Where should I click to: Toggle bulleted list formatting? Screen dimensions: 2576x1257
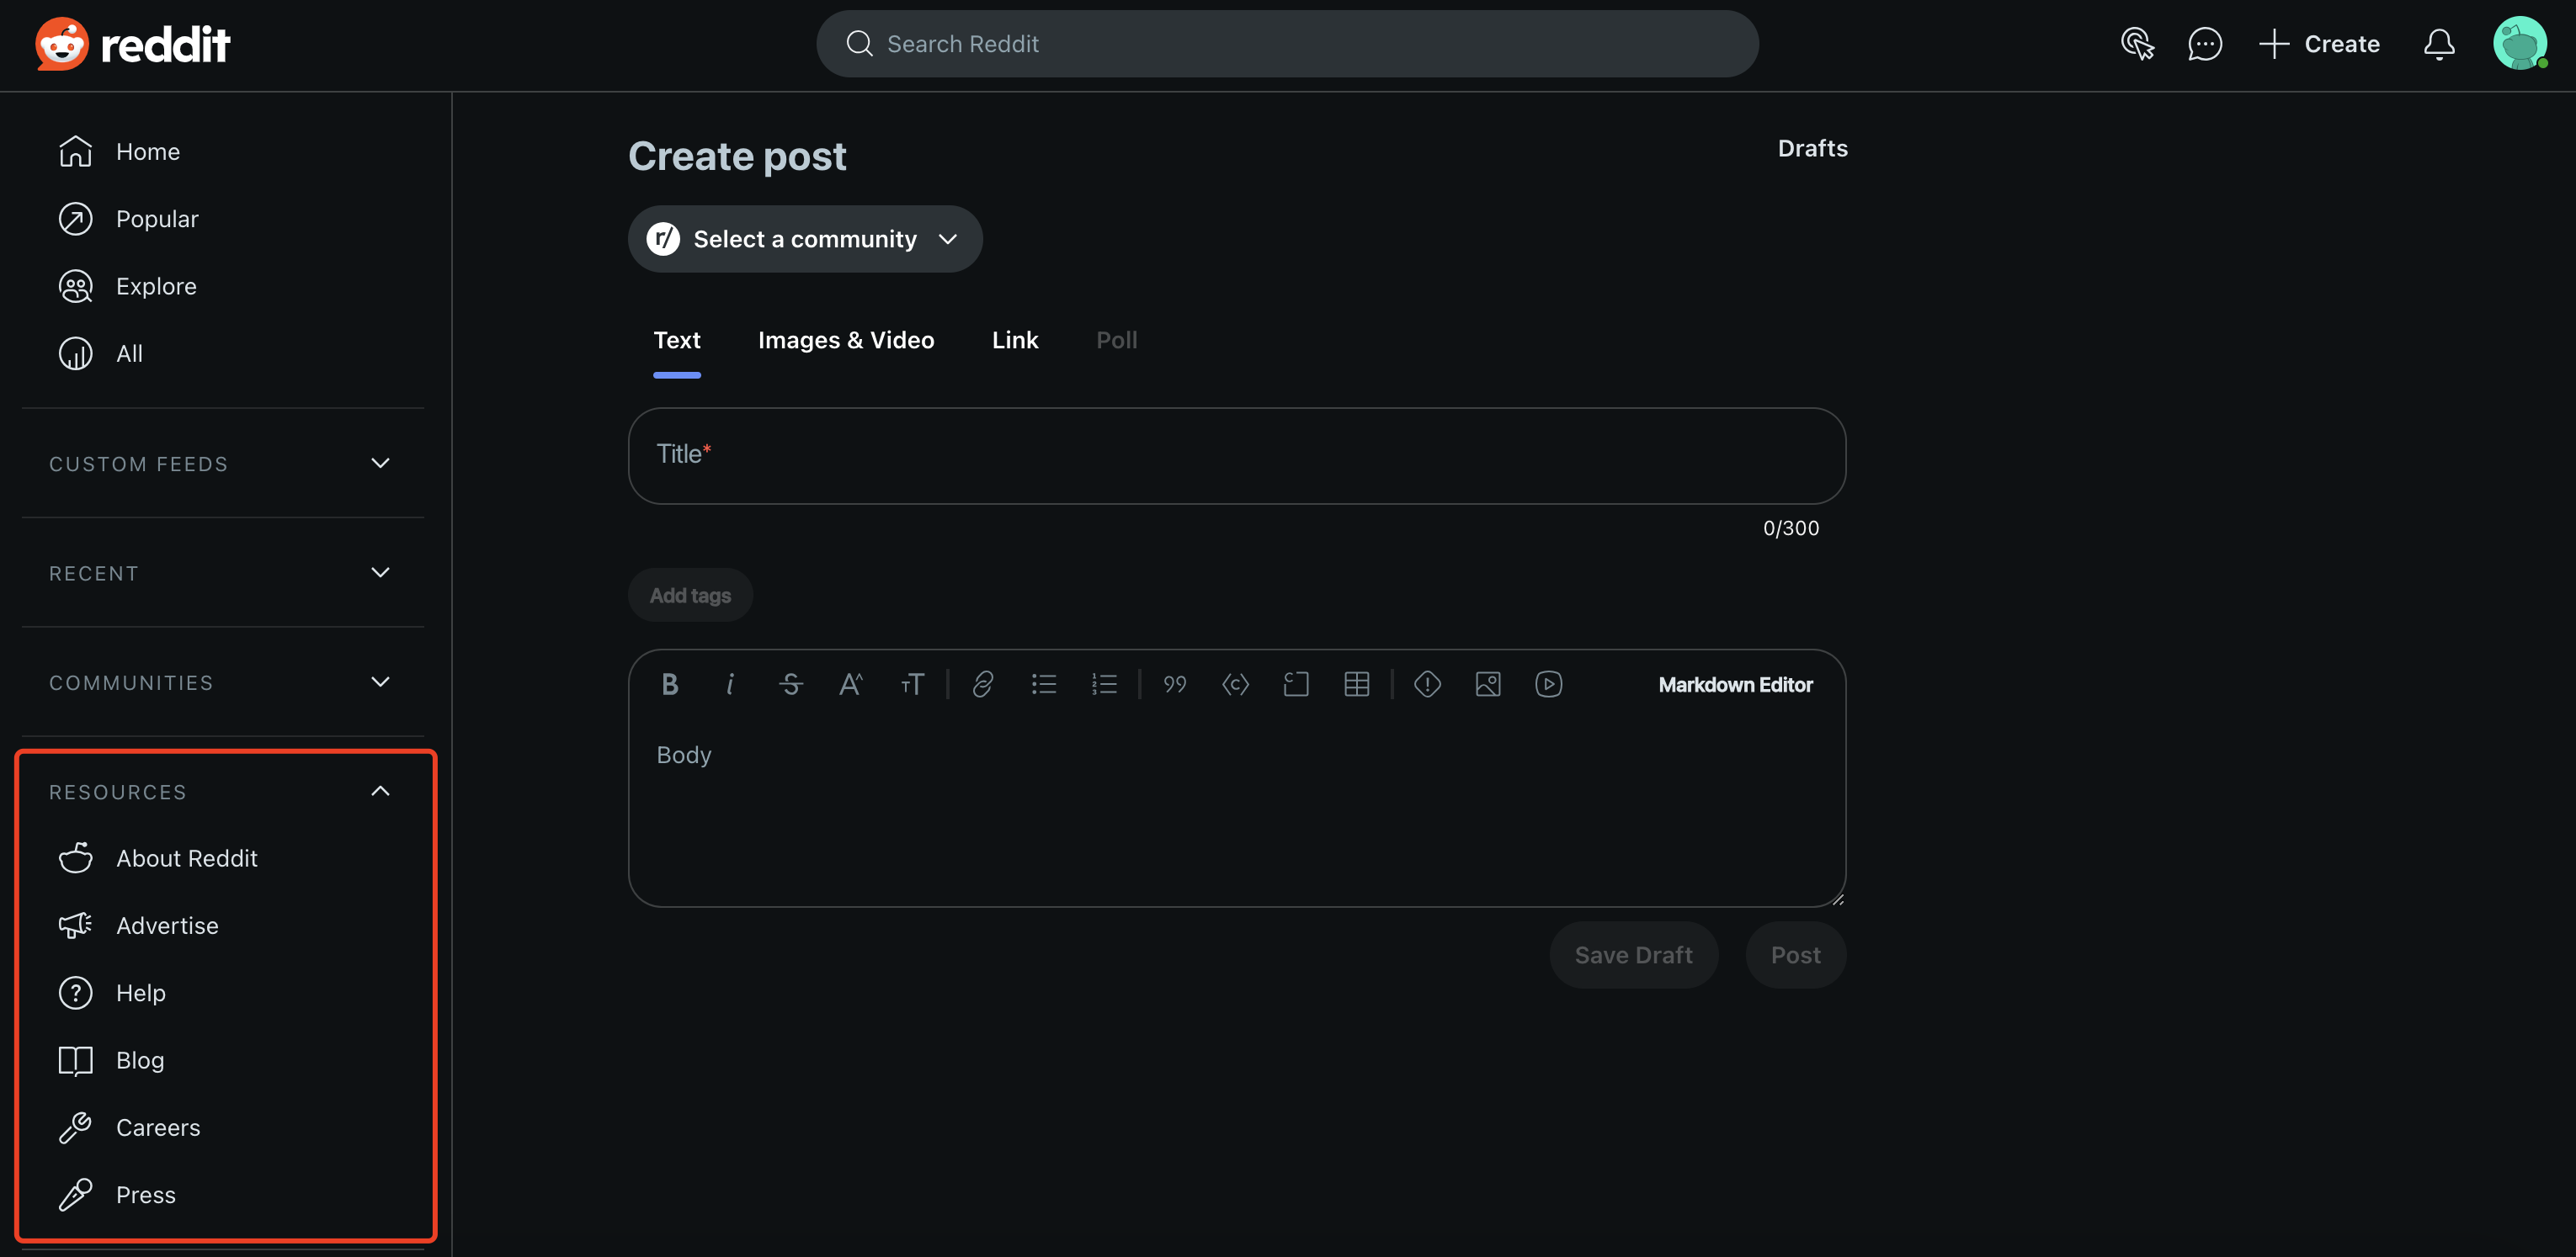1044,685
